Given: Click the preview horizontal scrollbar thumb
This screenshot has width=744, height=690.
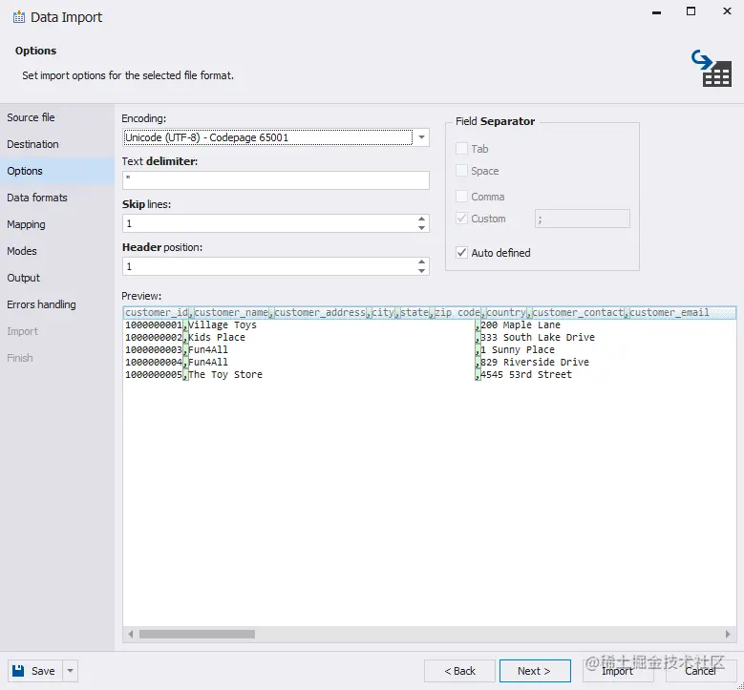Looking at the screenshot, I should pos(197,634).
